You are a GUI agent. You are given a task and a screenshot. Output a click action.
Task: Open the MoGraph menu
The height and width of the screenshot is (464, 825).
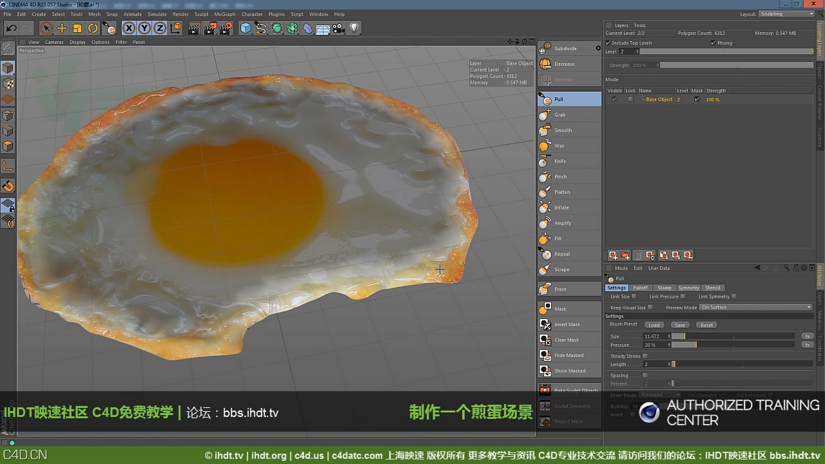click(x=225, y=14)
